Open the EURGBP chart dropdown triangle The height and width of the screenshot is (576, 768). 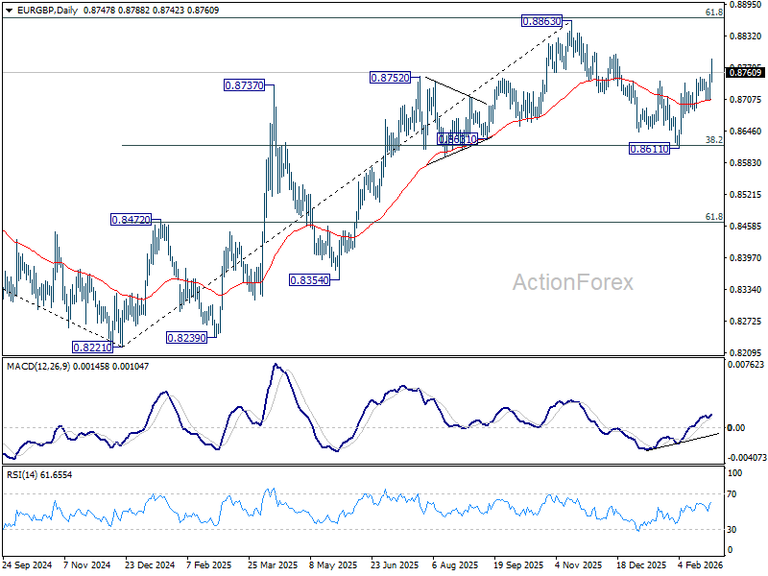click(x=9, y=11)
